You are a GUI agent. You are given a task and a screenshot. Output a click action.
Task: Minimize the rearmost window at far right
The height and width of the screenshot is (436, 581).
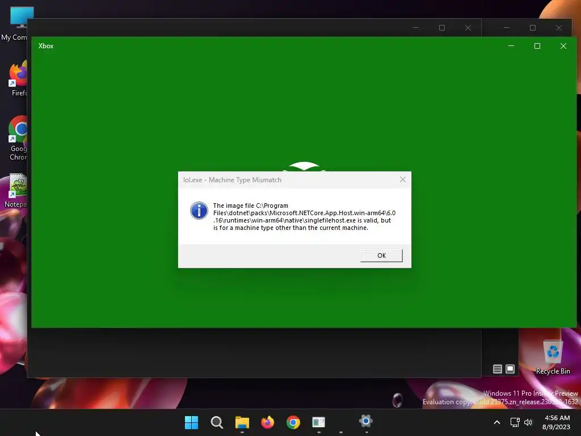507,28
